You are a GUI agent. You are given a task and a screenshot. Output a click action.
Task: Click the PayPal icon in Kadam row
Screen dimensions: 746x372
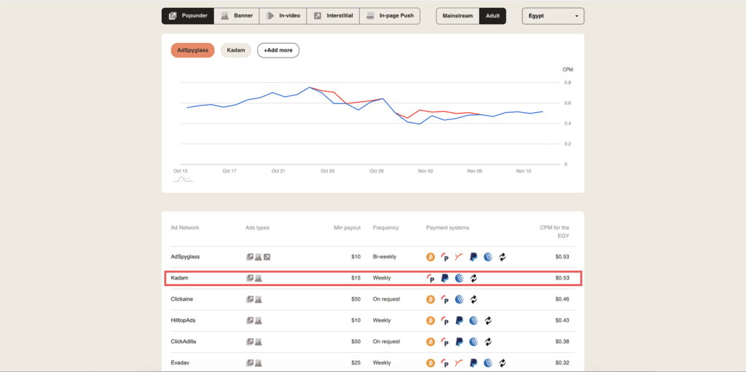[x=444, y=278]
